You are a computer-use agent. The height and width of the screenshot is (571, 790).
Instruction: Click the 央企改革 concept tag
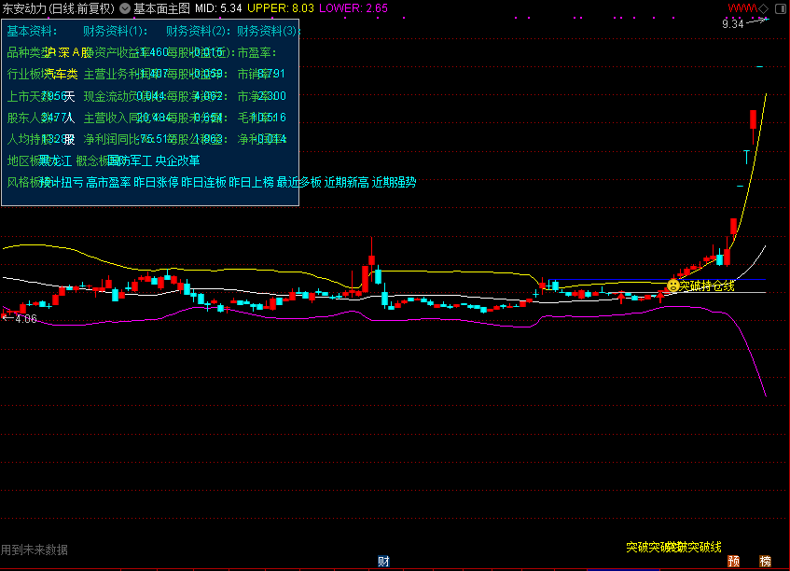pos(177,160)
